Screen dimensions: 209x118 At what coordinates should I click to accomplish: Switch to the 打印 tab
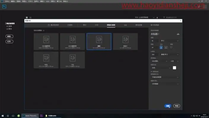point(97,25)
